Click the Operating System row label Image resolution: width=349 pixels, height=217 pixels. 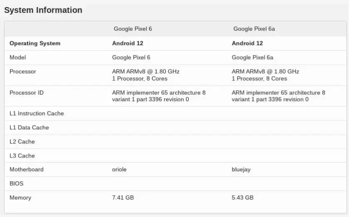35,43
